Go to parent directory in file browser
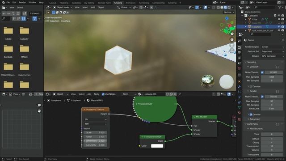 13,13
